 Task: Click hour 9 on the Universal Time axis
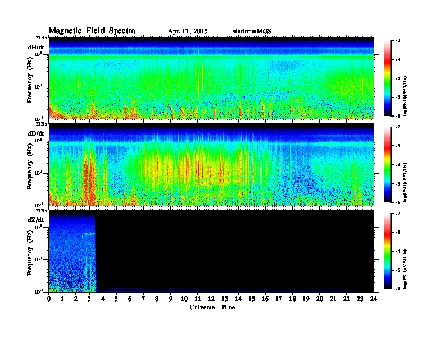click(x=171, y=299)
